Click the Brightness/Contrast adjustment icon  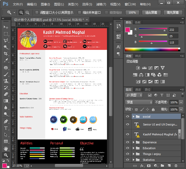[138, 68]
